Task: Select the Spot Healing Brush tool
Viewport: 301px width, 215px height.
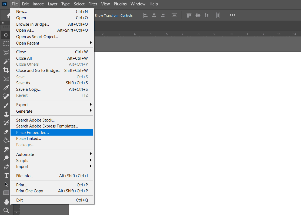Action: [x=6, y=96]
